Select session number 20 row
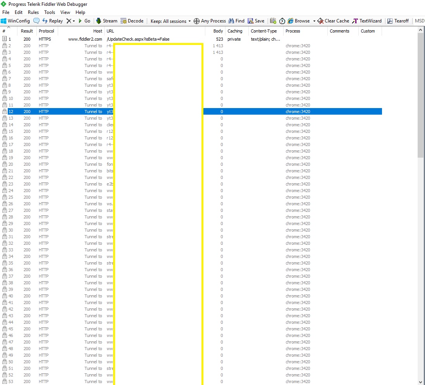 (191, 164)
